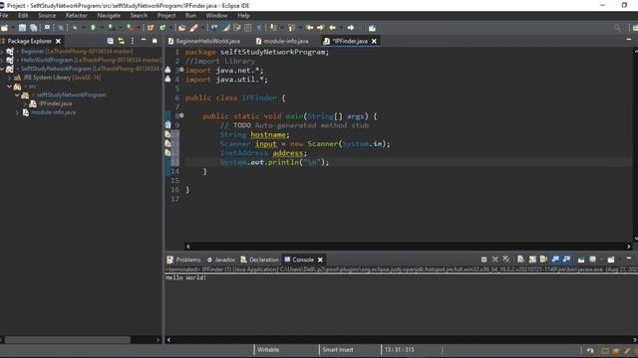Expand the Beginner project node
Viewport: 638px width, 358px height.
click(2, 52)
